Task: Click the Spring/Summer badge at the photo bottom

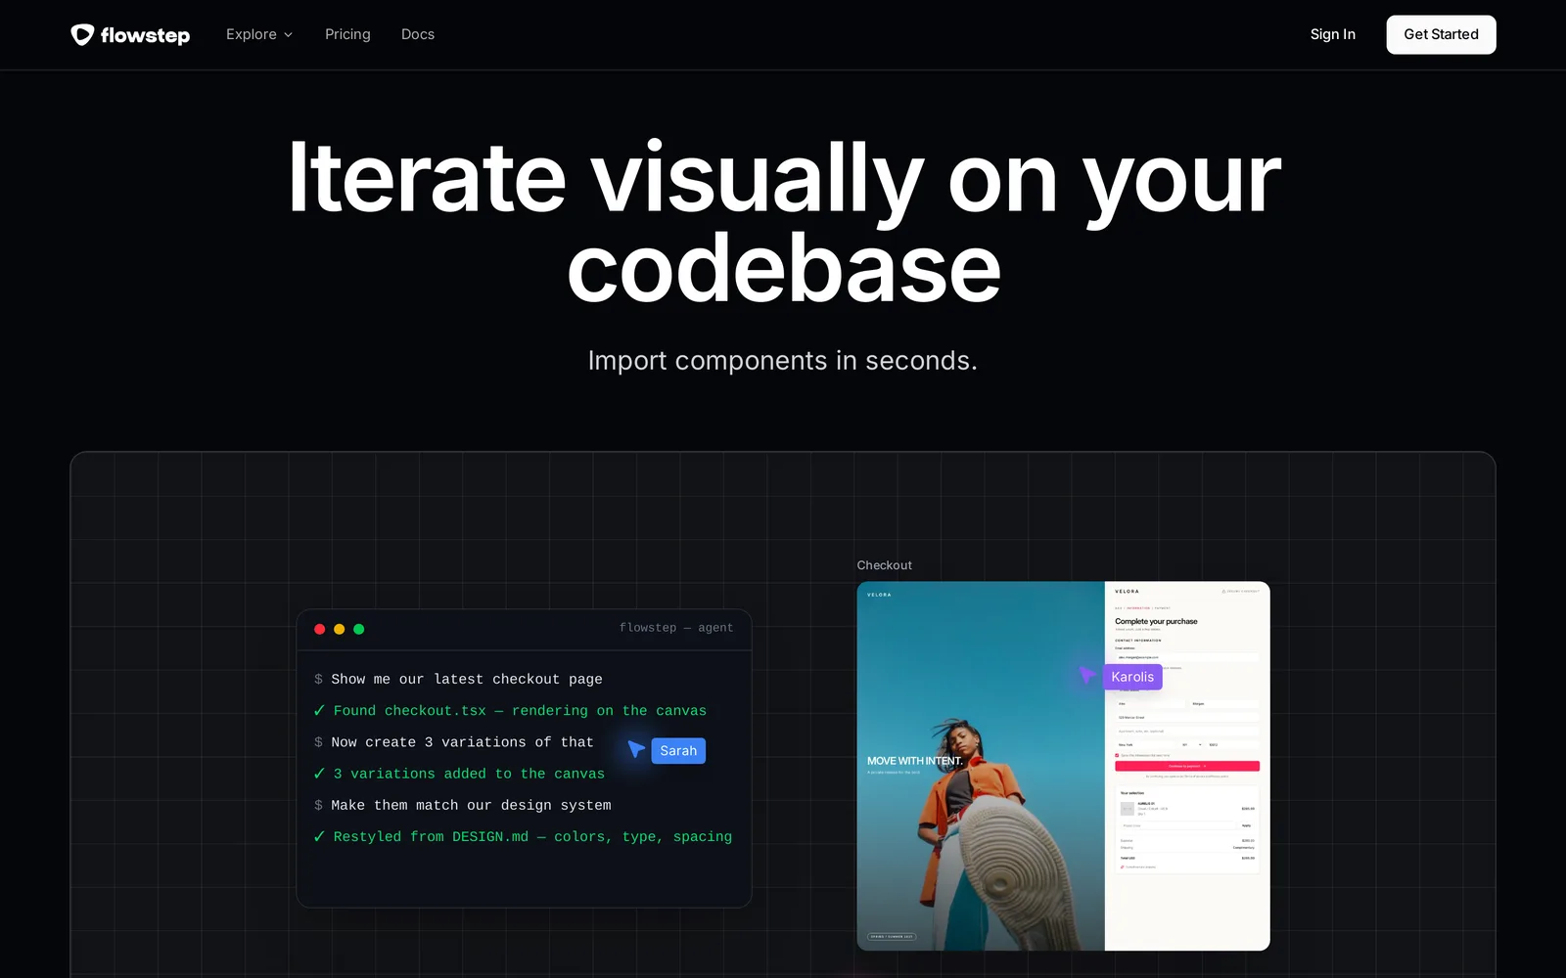Action: click(893, 936)
